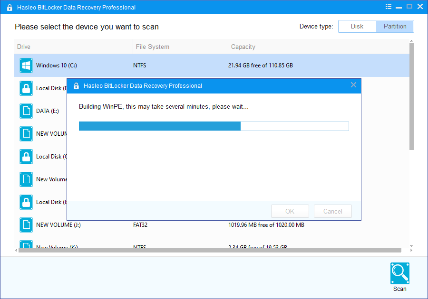Click the NEW VOLUME drive icon below DATA (E:)

pos(26,134)
